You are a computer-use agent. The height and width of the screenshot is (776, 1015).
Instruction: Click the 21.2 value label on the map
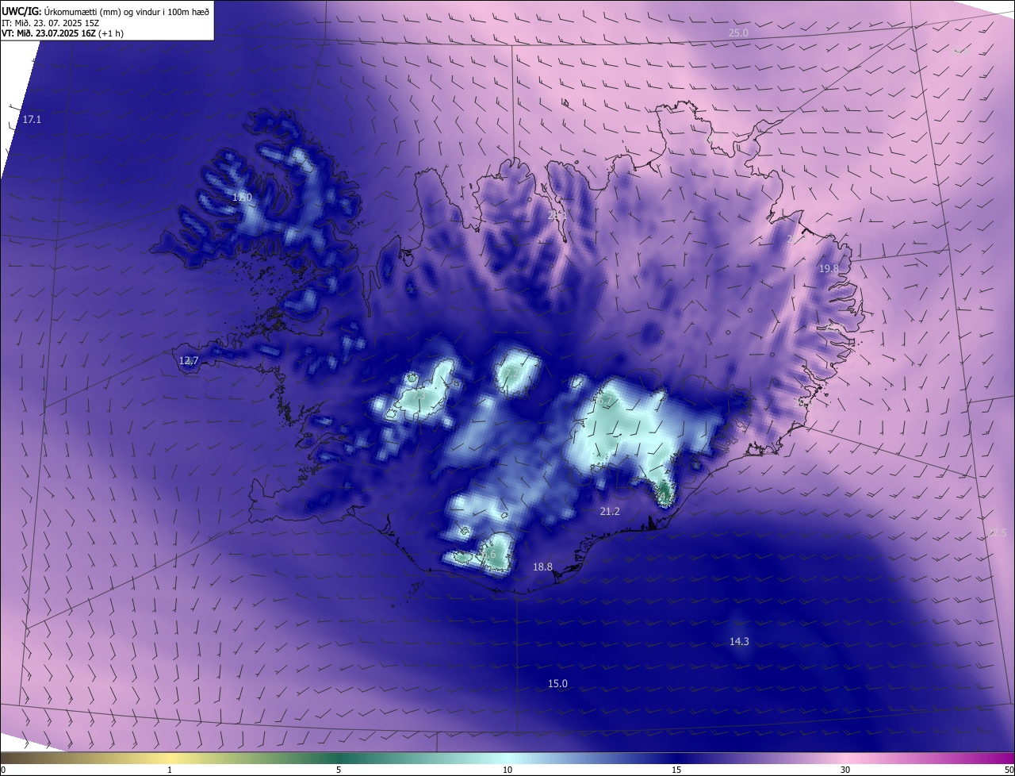[610, 512]
